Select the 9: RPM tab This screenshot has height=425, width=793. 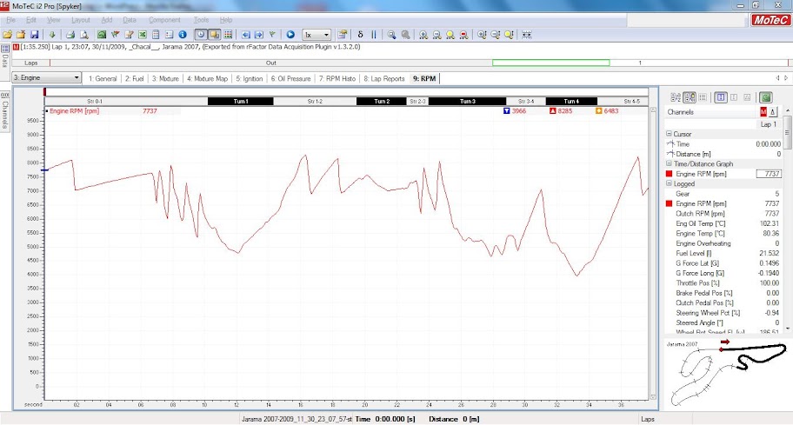pos(424,79)
